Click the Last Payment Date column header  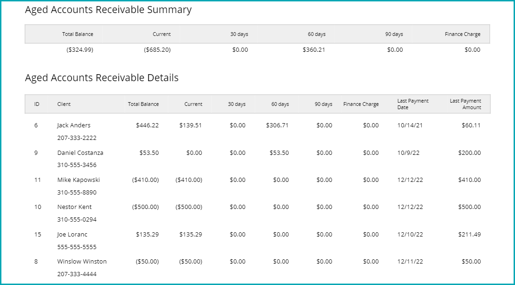(412, 104)
